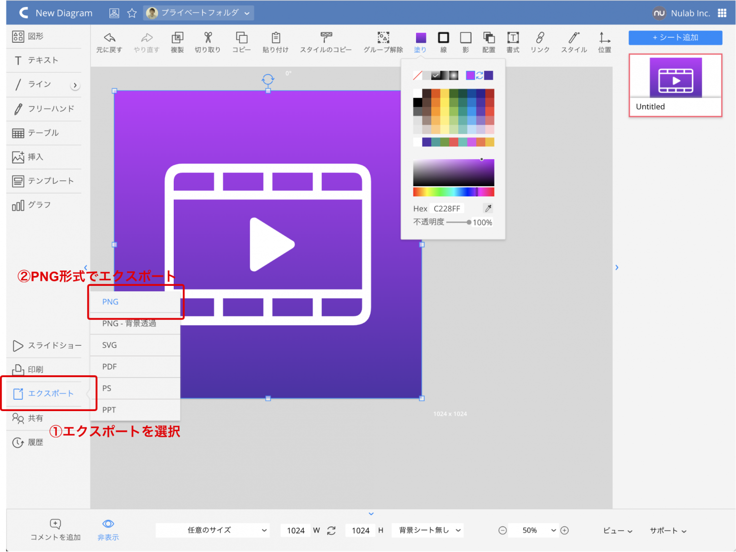Click the opacity (不透明度) slider handle
This screenshot has width=736, height=552.
[x=469, y=222]
